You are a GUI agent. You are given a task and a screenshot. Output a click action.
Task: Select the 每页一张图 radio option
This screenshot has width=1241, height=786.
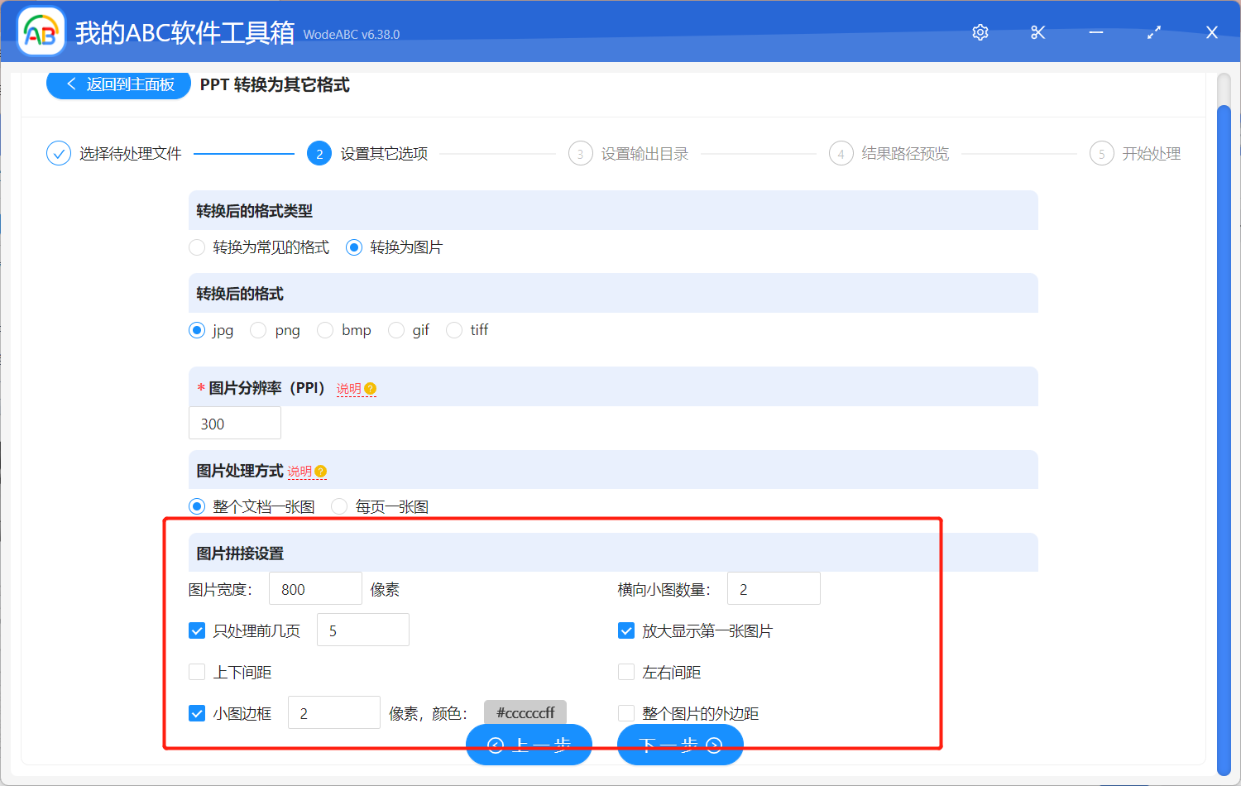pos(339,506)
